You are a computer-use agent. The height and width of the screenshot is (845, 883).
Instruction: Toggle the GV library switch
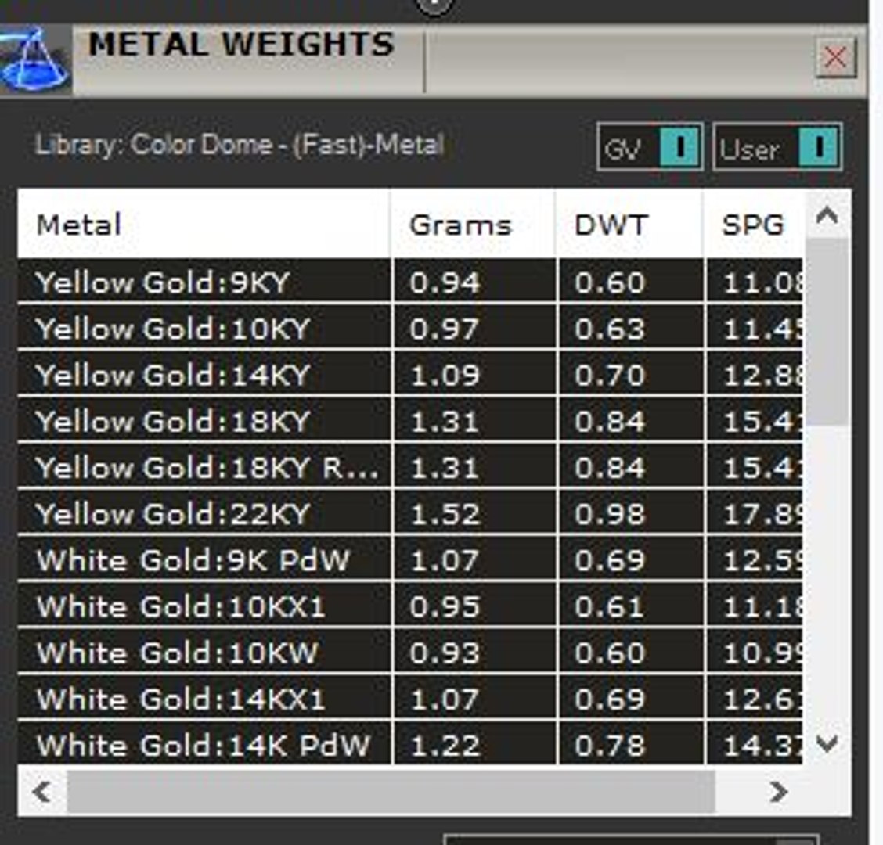tap(650, 147)
